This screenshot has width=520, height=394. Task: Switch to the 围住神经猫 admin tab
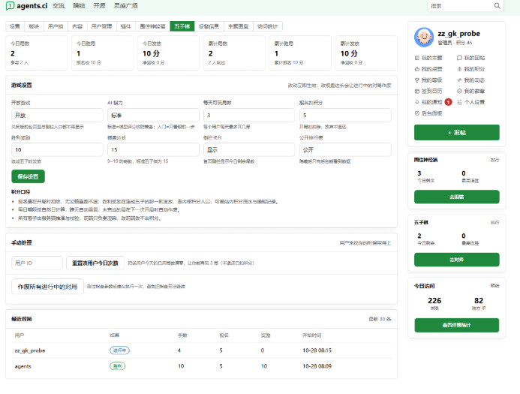point(152,26)
